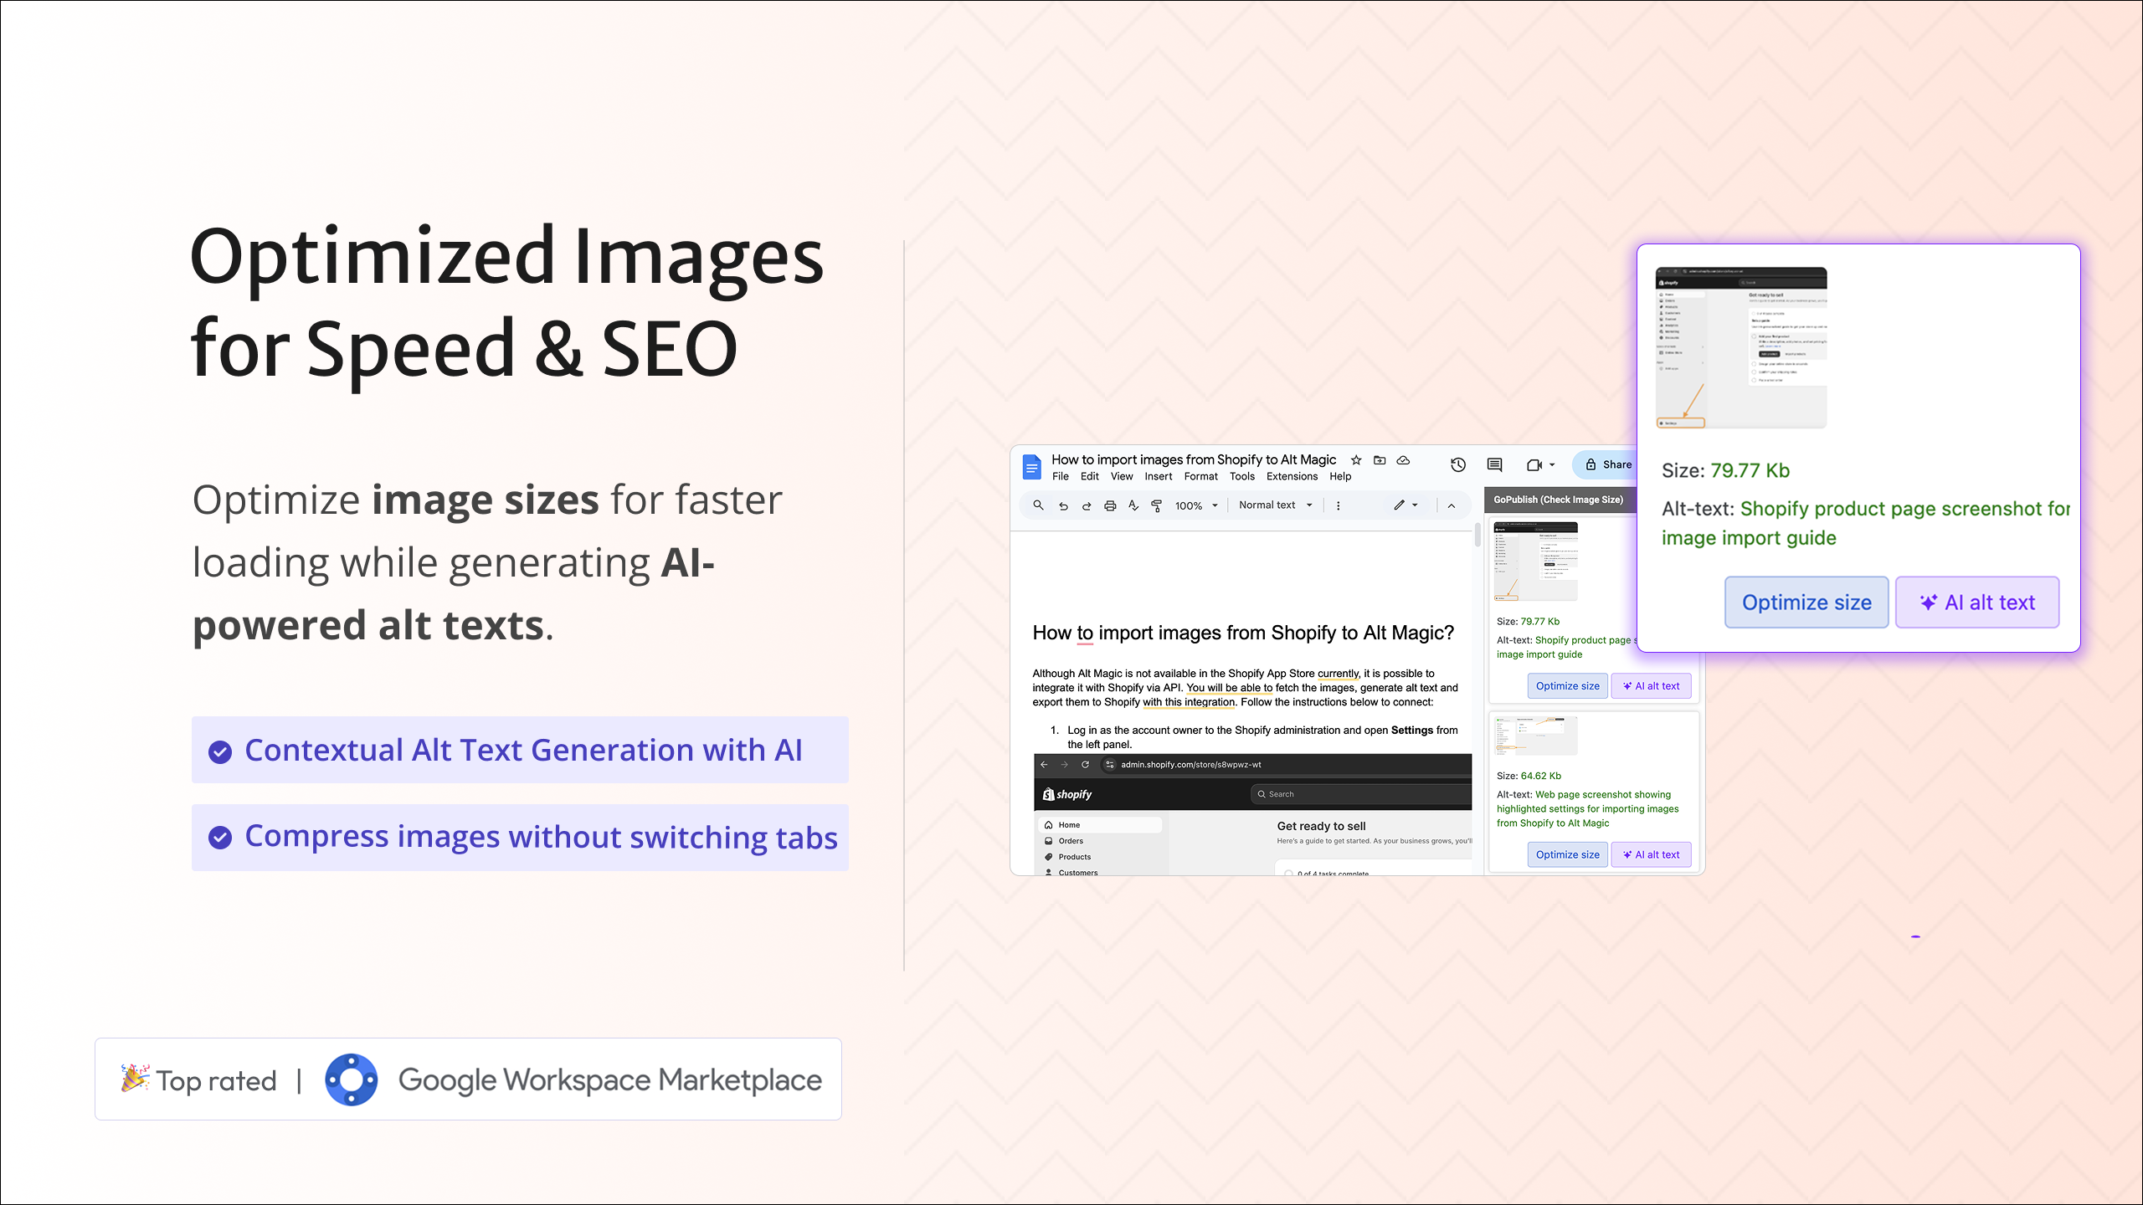This screenshot has width=2143, height=1205.
Task: Check a setup task in Shopify's Get ready list
Action: tap(1289, 874)
